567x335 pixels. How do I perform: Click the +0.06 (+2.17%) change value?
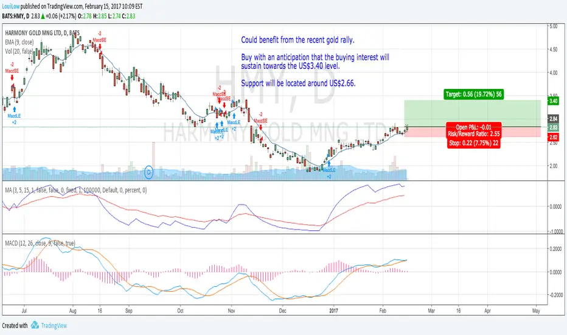[61, 16]
